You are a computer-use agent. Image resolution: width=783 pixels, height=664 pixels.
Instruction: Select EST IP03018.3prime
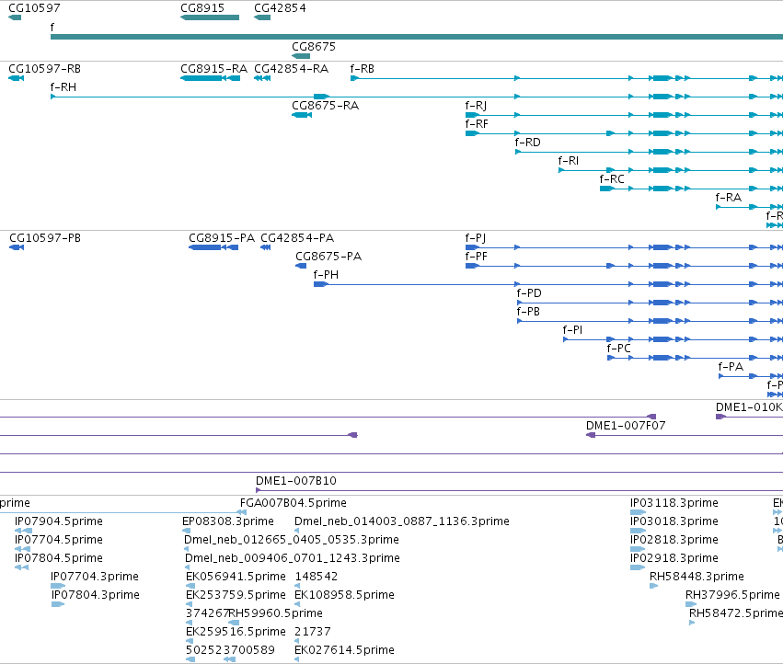(674, 521)
